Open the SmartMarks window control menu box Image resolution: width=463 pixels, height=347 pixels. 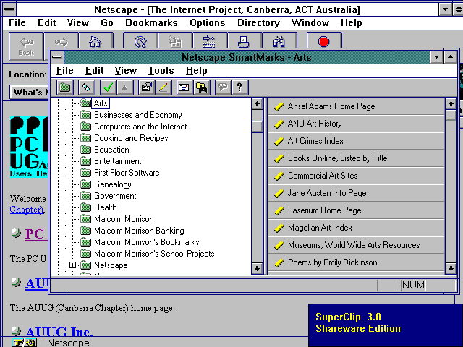point(56,56)
